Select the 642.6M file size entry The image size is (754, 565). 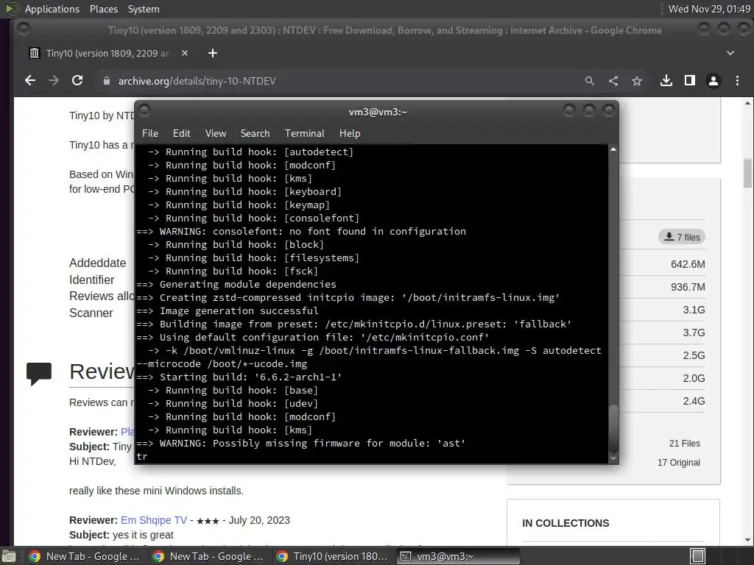pos(688,264)
